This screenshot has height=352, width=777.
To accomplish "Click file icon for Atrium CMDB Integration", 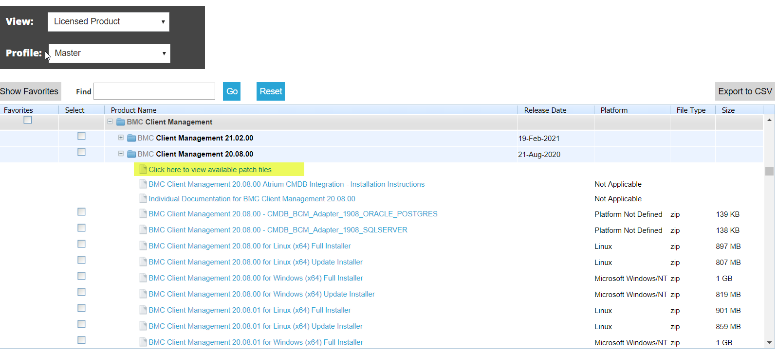I will [x=143, y=184].
